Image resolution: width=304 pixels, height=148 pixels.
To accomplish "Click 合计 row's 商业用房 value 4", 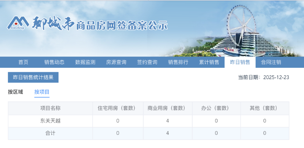I will pos(168,133).
